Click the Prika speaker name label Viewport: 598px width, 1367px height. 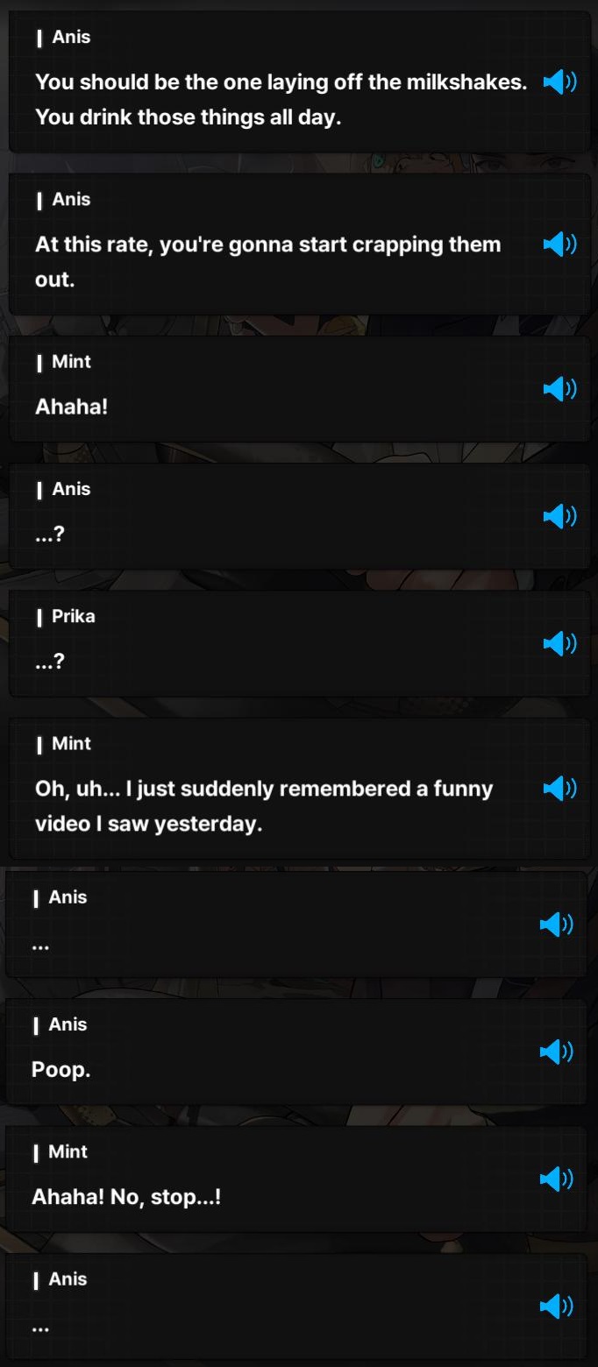tap(73, 616)
